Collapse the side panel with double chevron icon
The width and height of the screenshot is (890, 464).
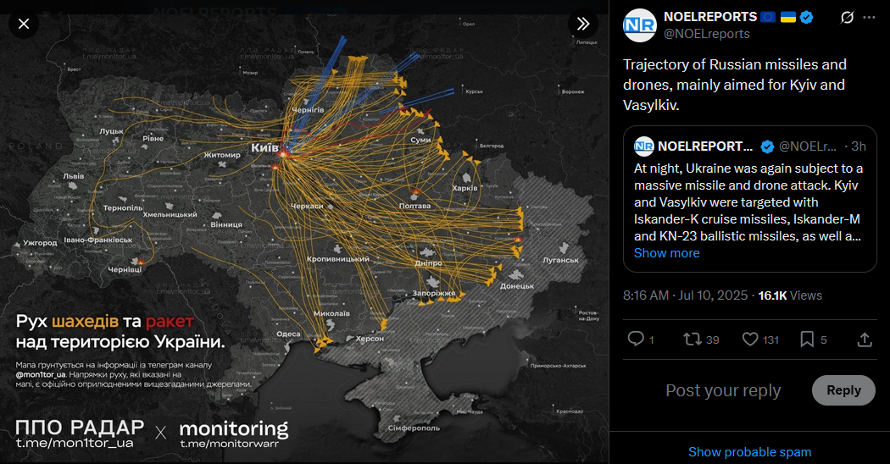583,24
